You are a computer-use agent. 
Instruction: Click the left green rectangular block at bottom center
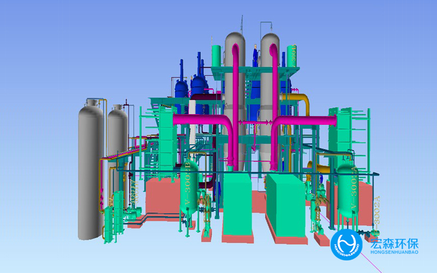pos(237,205)
